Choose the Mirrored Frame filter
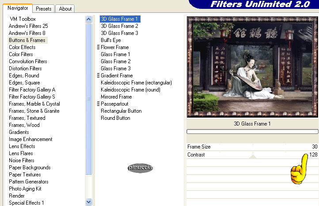Image resolution: width=319 pixels, height=206 pixels. click(116, 97)
